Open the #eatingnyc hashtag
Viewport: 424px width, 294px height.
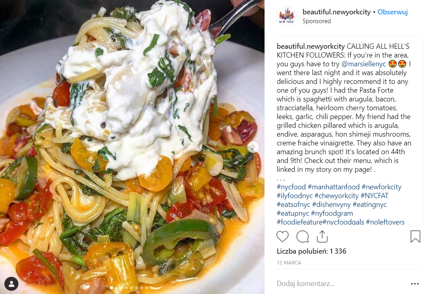[370, 204]
